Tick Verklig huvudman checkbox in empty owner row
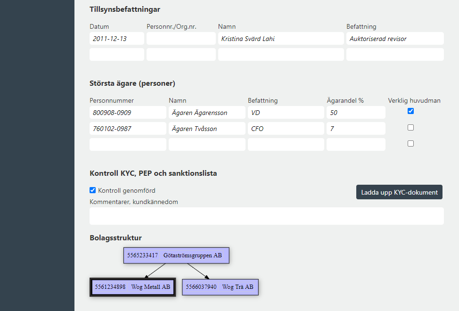459x311 pixels. pyautogui.click(x=410, y=144)
